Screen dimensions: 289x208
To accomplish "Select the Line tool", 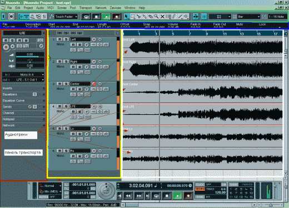I will coord(180,17).
